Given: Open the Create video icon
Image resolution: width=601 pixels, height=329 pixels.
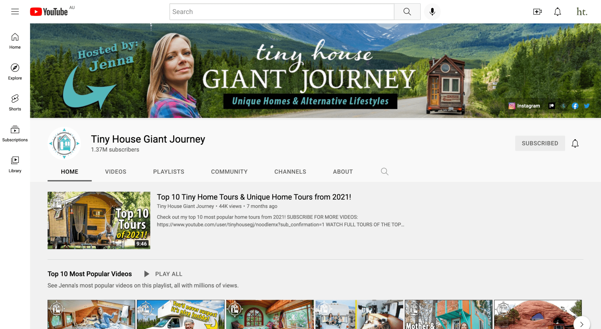Looking at the screenshot, I should point(537,12).
